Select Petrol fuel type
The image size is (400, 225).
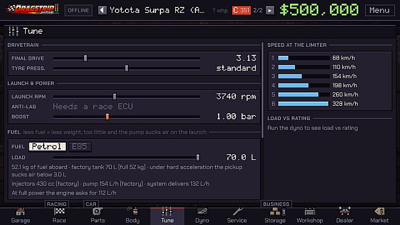click(47, 146)
